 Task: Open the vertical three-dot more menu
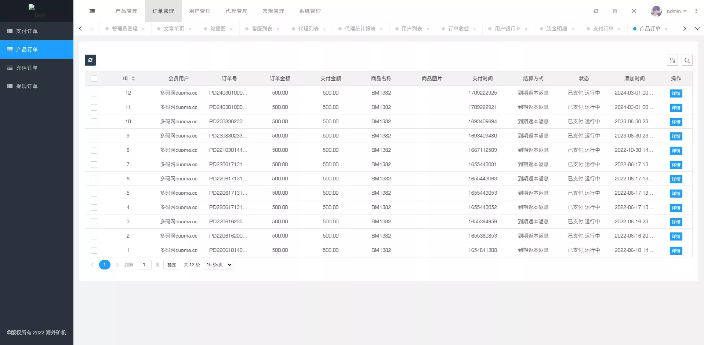[x=696, y=11]
